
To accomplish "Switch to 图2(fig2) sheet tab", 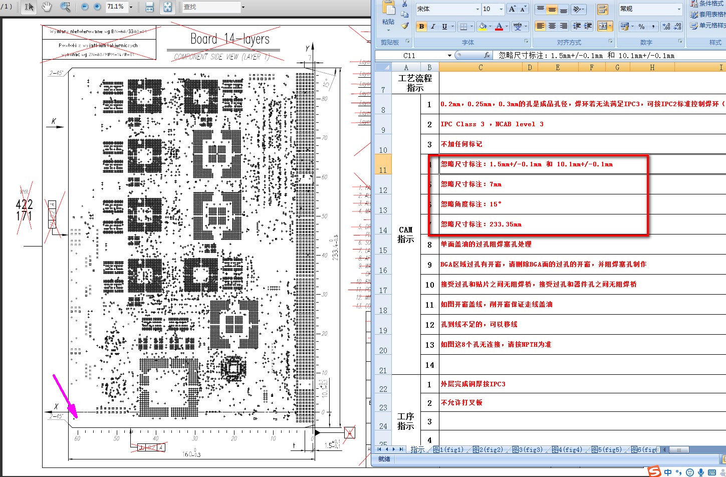I will pos(488,449).
